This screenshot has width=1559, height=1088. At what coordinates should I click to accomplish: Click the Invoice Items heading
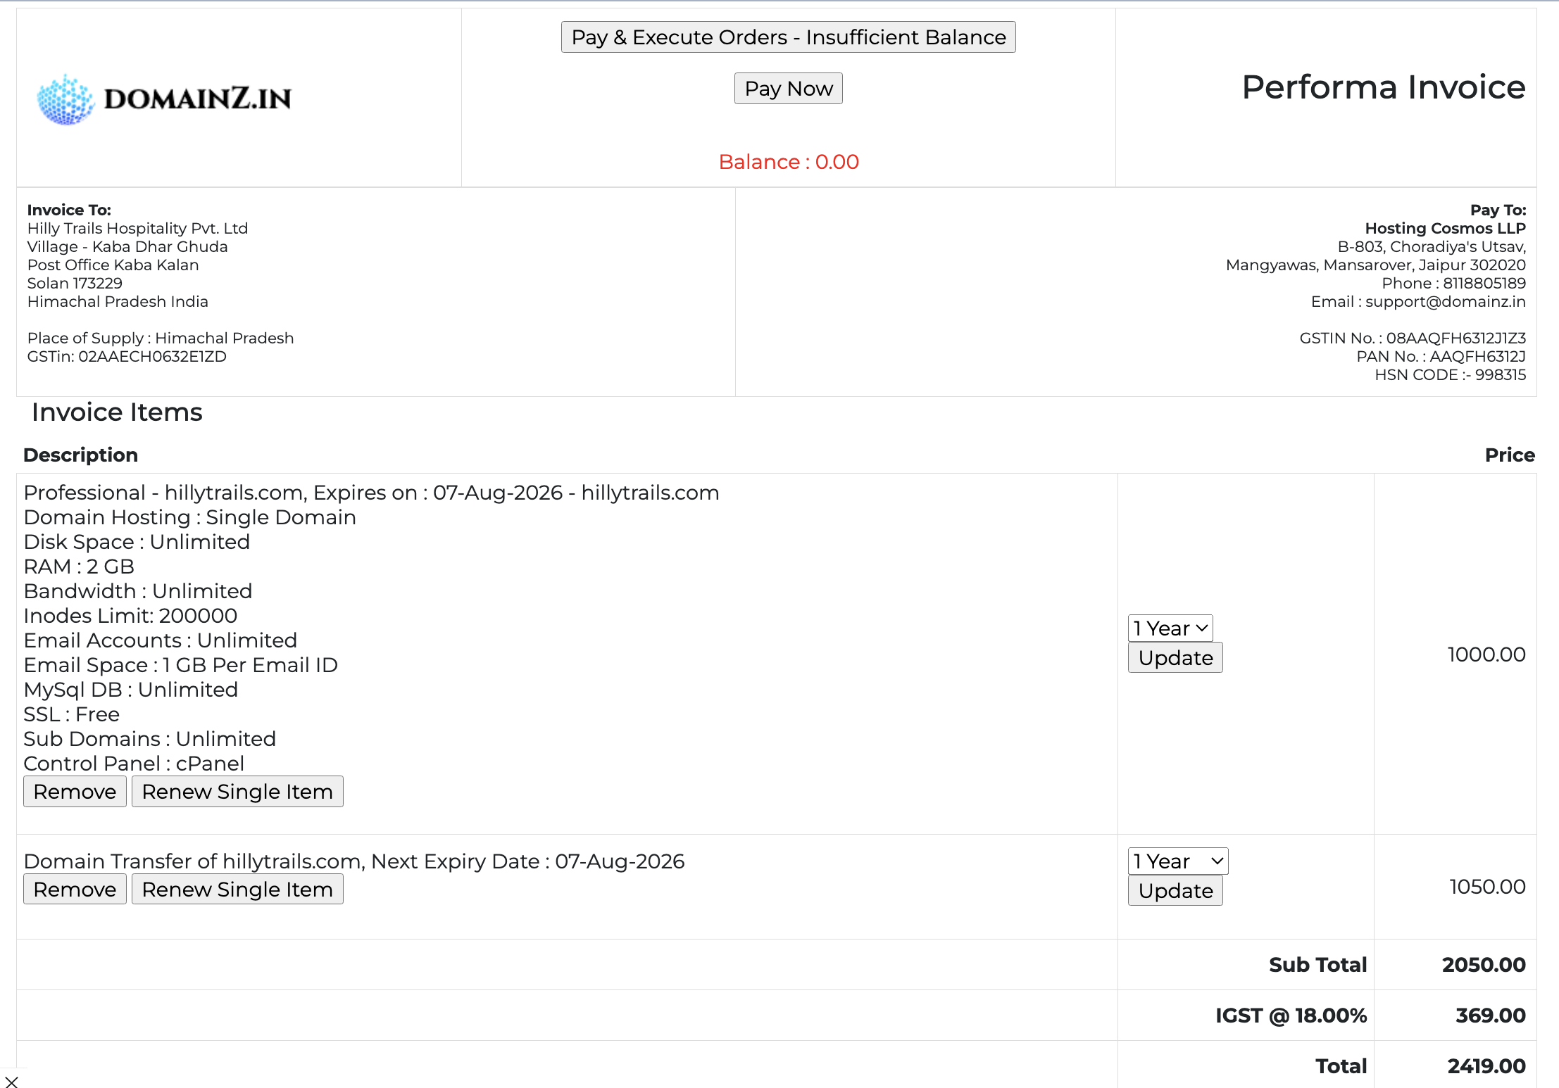[117, 412]
